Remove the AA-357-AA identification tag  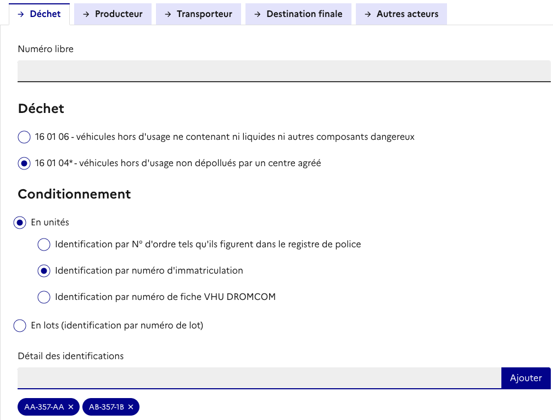(71, 407)
